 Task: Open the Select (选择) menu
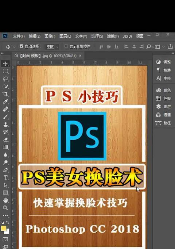(97, 36)
